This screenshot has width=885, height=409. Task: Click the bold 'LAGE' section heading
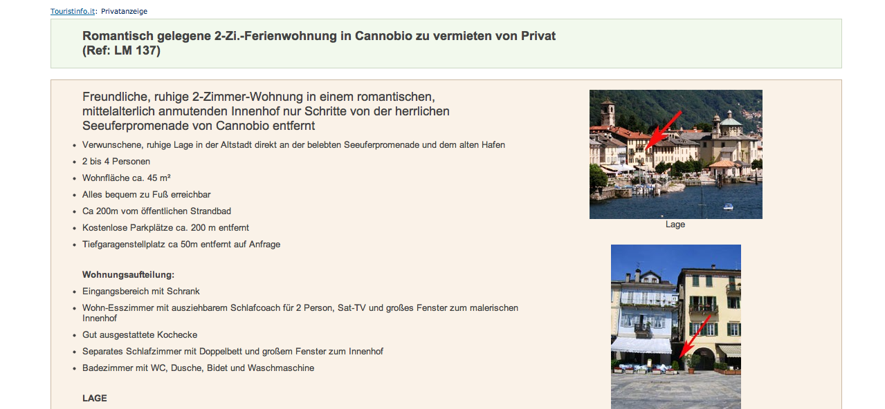[x=95, y=399]
